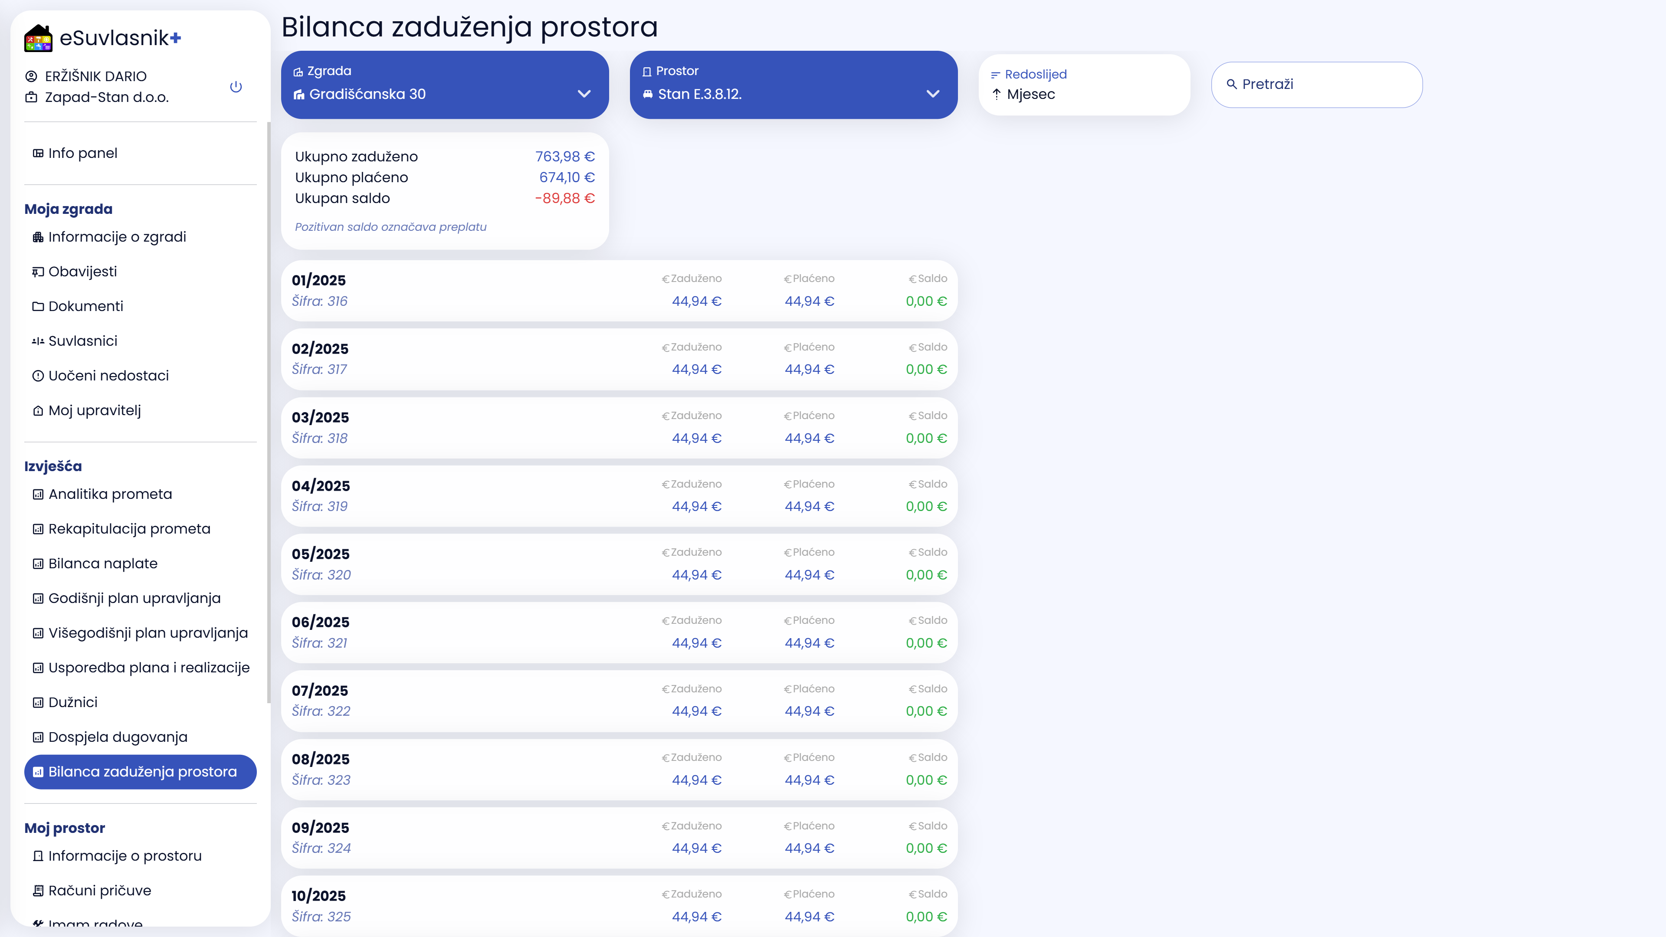Open the 01/2025 month row

coord(619,291)
